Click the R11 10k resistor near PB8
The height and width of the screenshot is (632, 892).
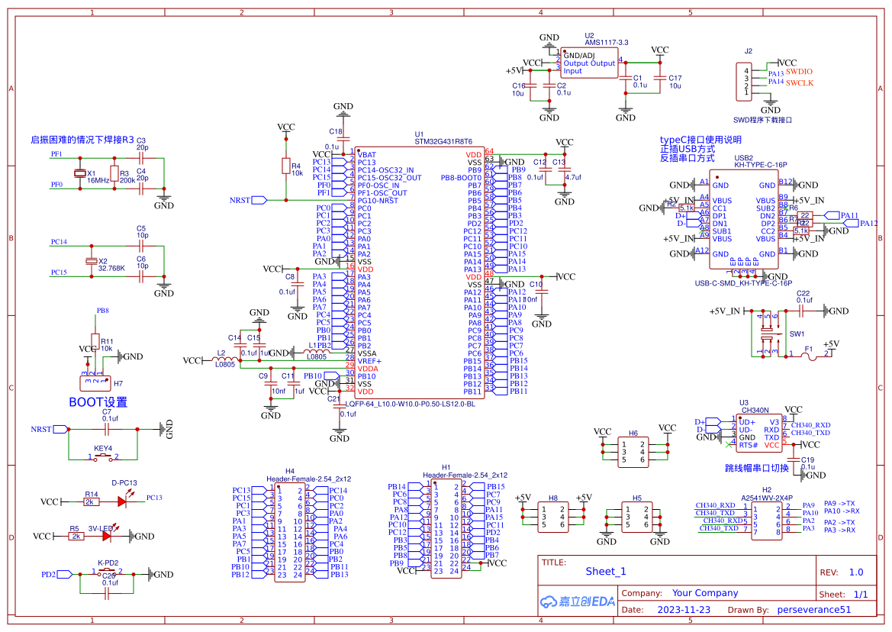95,341
